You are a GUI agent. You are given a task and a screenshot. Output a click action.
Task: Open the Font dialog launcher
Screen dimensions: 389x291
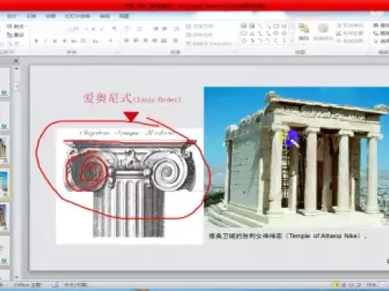pyautogui.click(x=117, y=52)
